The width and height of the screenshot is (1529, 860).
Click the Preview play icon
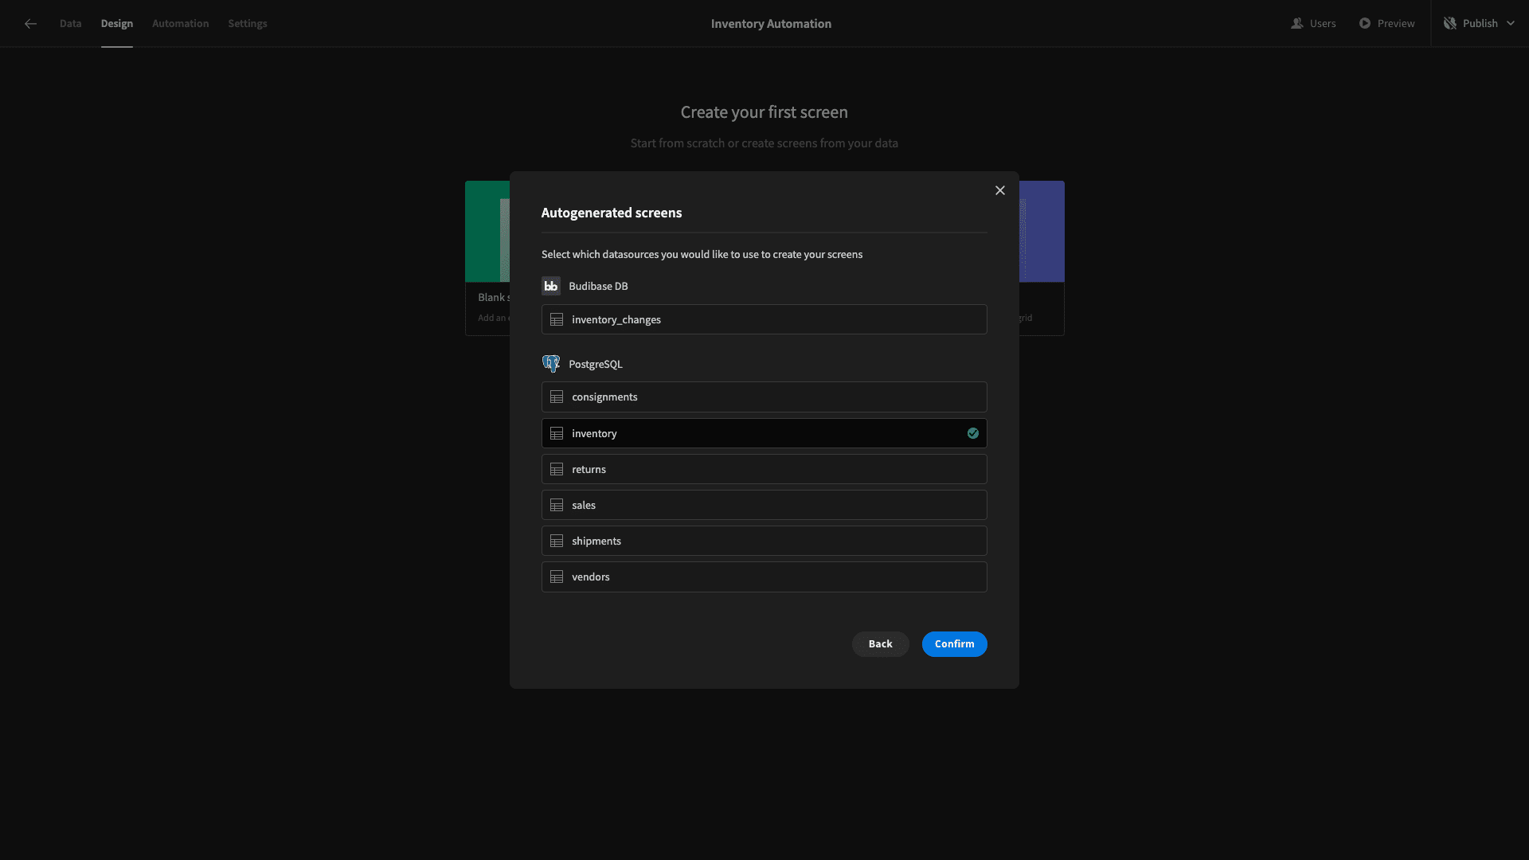point(1365,24)
